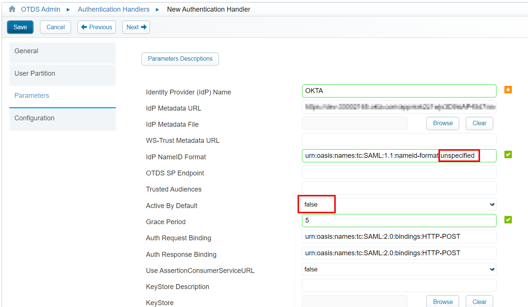Click the Trusted Audiences input field
Viewport: 528px width, 307px height.
click(x=399, y=188)
